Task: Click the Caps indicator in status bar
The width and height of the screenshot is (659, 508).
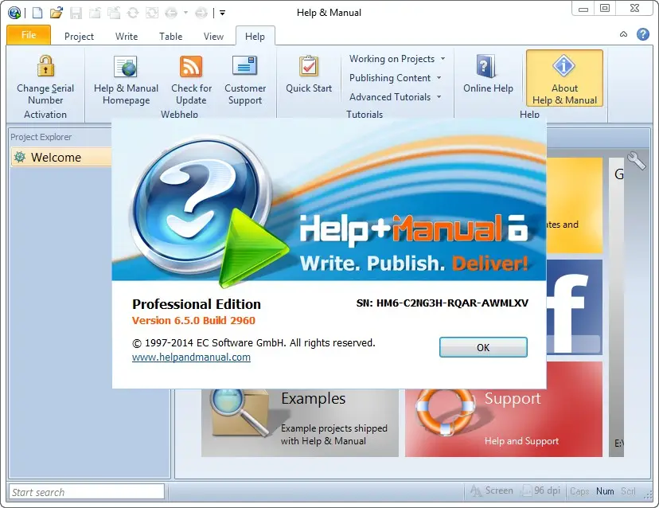Action: [579, 491]
